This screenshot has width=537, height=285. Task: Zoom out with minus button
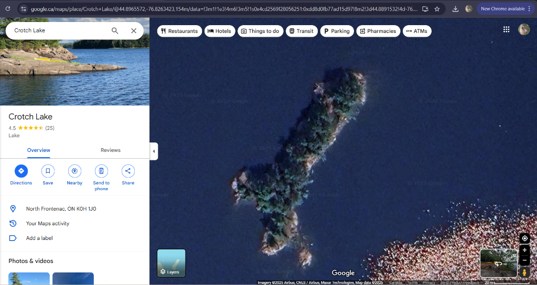524,260
